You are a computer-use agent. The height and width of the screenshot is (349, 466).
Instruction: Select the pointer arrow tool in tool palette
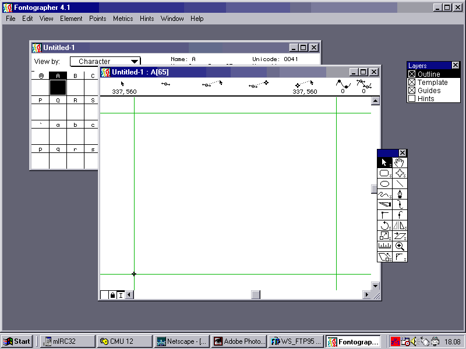pos(384,163)
